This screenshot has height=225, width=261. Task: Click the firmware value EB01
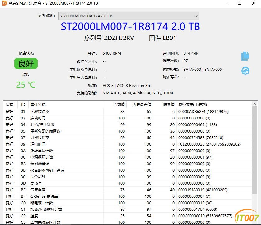(169, 38)
